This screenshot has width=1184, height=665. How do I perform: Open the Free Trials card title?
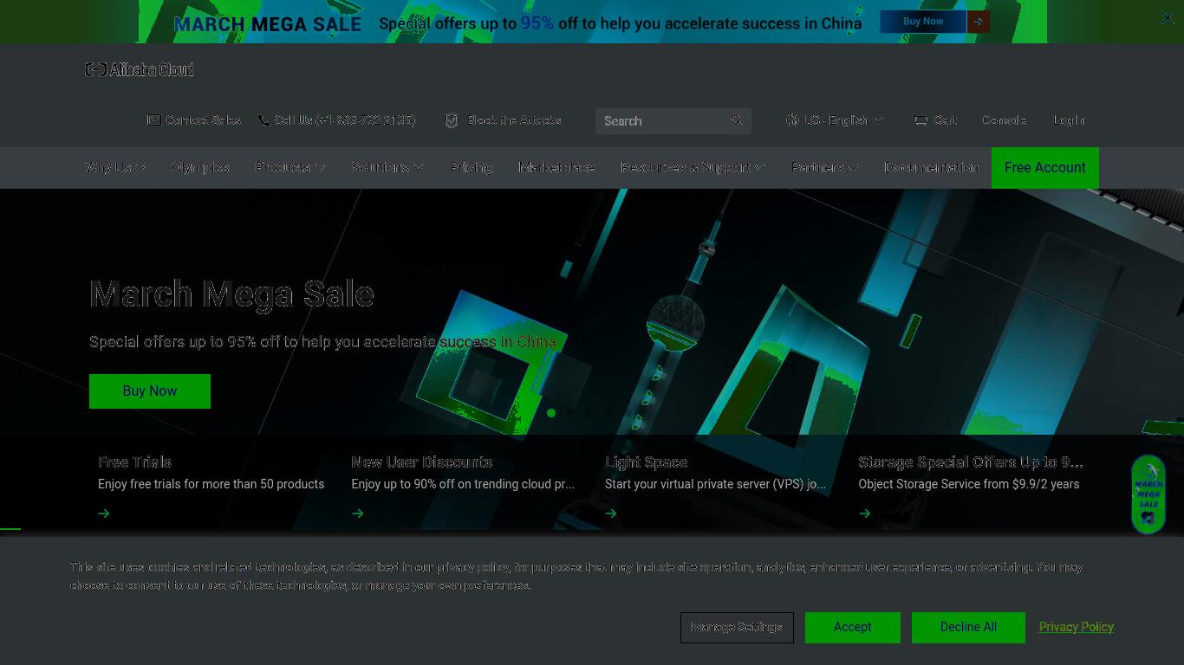134,462
